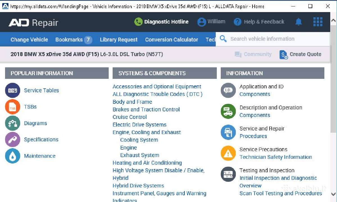Open the TSBs orange icon

click(x=13, y=107)
